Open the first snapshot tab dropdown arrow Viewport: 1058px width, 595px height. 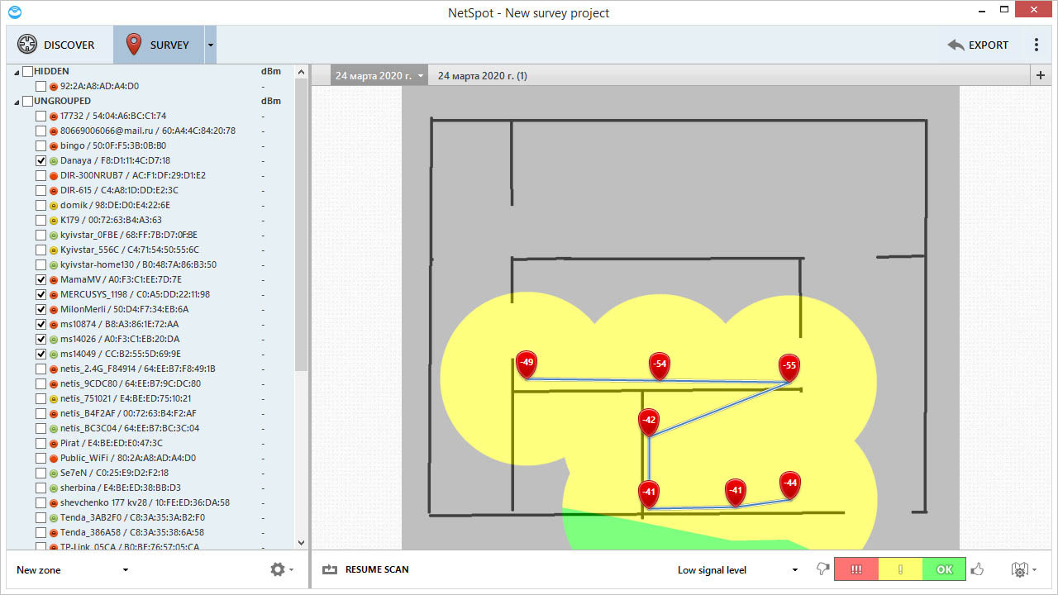[x=421, y=76]
